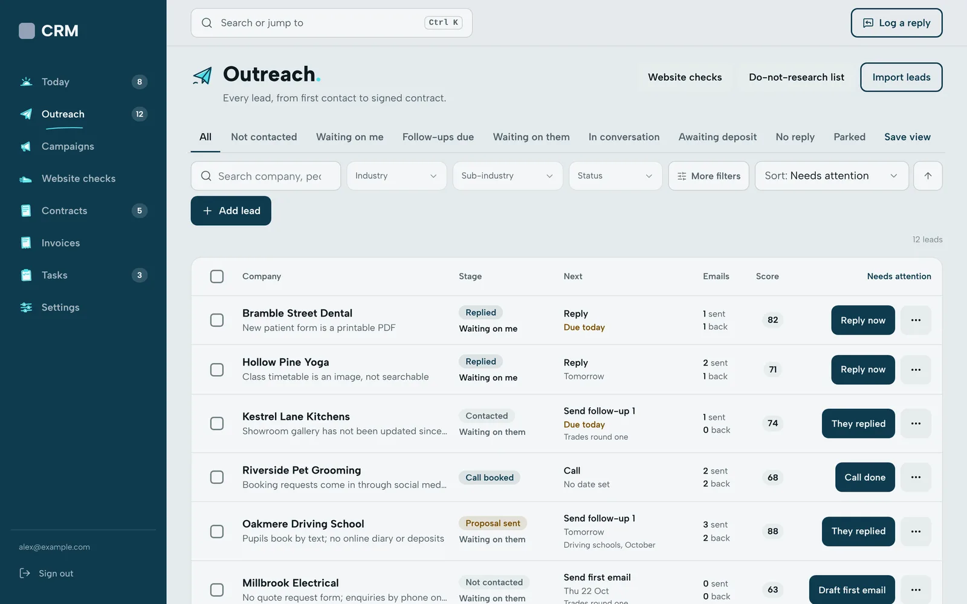This screenshot has height=604, width=967.
Task: Select the Hollow Pine Yoga row checkbox
Action: pyautogui.click(x=217, y=370)
